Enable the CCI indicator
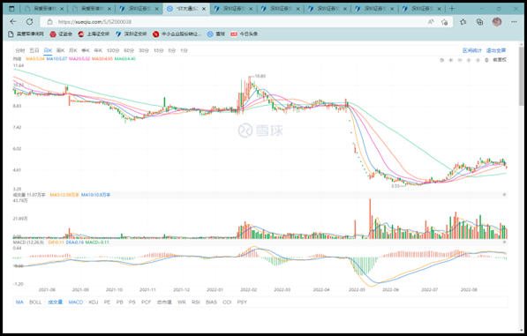Image resolution: width=527 pixels, height=336 pixels. point(227,302)
